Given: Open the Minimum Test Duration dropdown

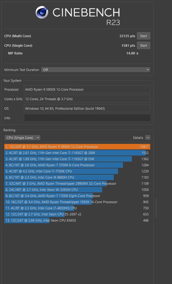Looking at the screenshot, I should point(96,70).
